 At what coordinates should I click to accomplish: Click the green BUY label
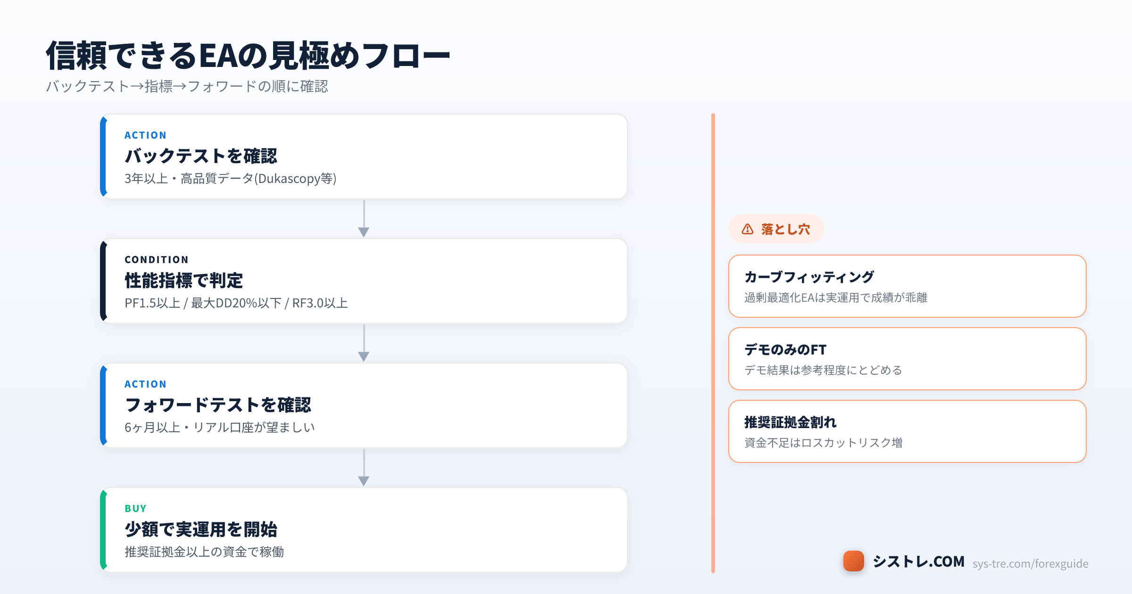(136, 509)
